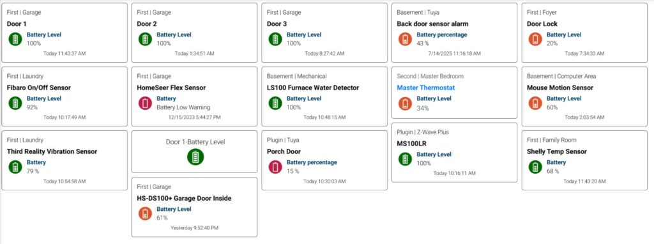Click the Door 3 battery icon
This screenshot has height=244, width=654.
coord(275,39)
